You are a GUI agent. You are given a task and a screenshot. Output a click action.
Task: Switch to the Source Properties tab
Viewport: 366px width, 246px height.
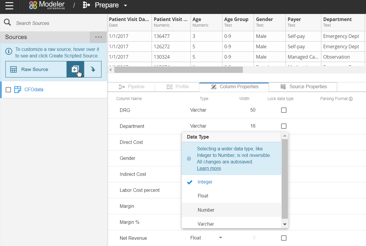(x=303, y=87)
